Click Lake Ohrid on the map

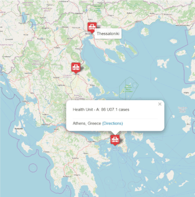24,17
